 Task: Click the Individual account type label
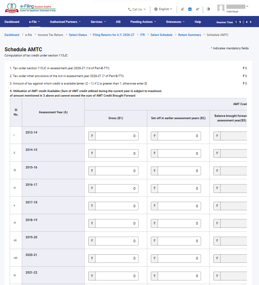coord(232,11)
